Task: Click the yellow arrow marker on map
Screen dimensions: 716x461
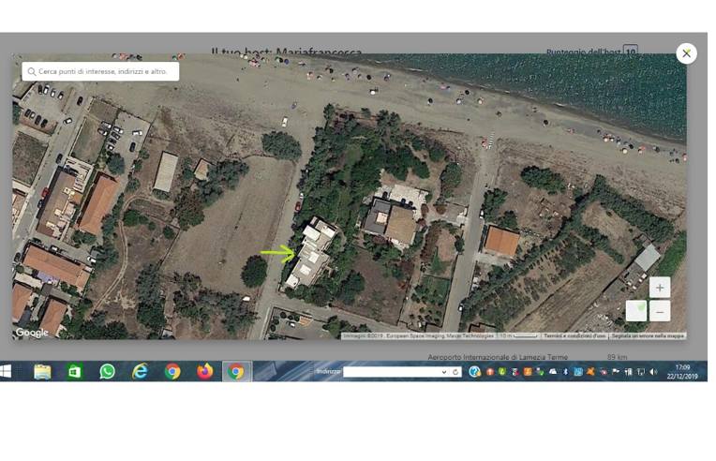Action: tap(277, 252)
